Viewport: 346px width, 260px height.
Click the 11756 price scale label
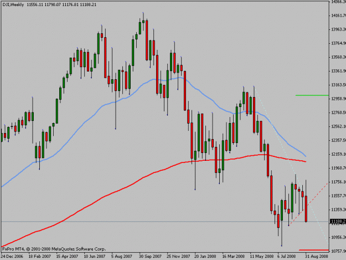(338, 182)
